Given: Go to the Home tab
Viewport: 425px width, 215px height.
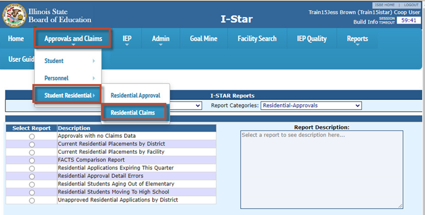Looking at the screenshot, I should click(x=16, y=39).
